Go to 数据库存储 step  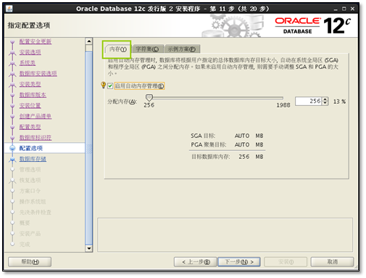(x=33, y=159)
